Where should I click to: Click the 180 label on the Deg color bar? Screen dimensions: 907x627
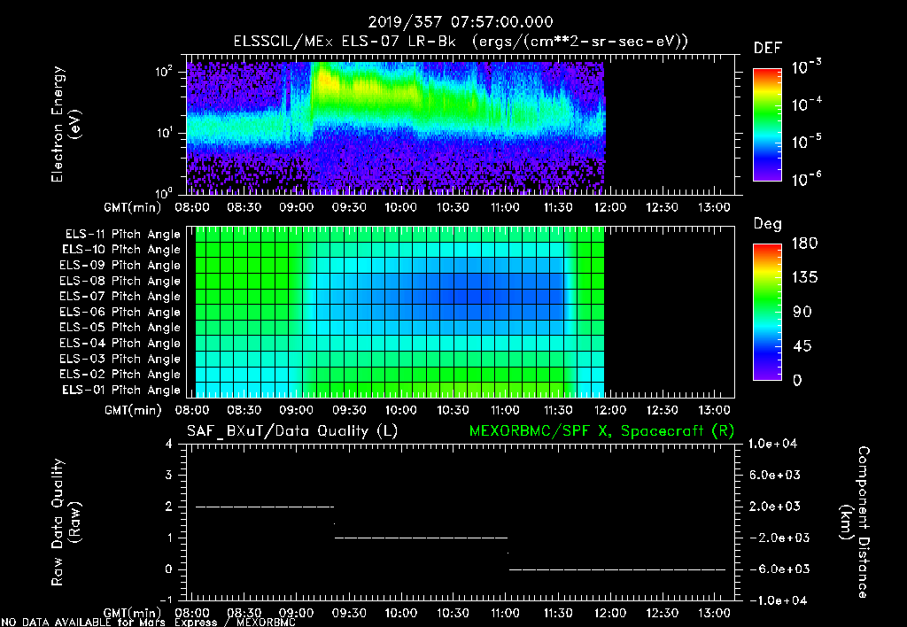coord(804,244)
